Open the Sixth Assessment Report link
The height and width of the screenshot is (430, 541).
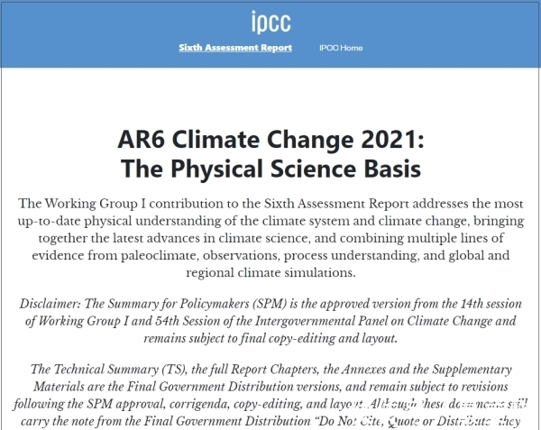(235, 48)
